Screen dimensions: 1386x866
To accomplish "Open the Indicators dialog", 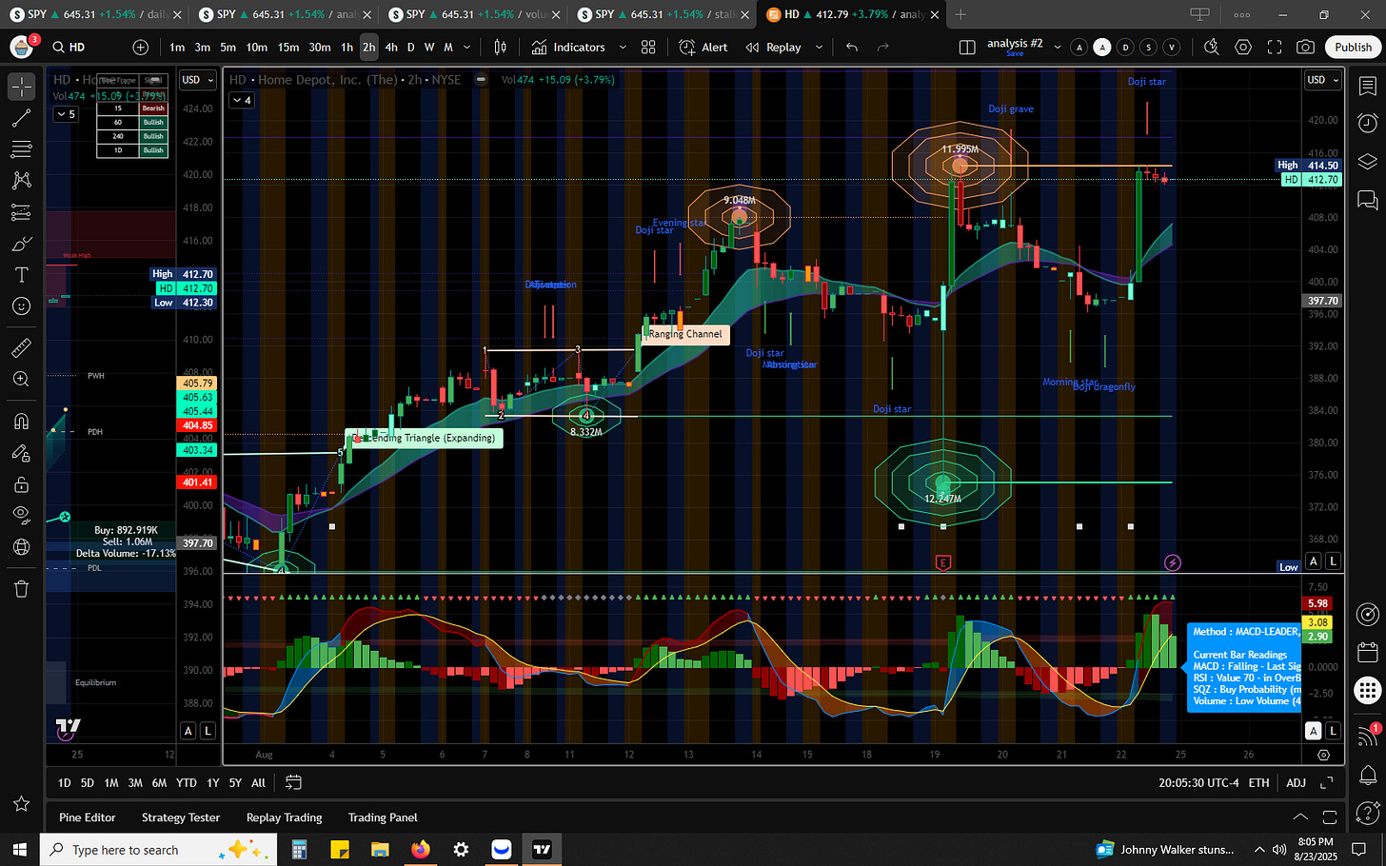I will click(x=568, y=48).
